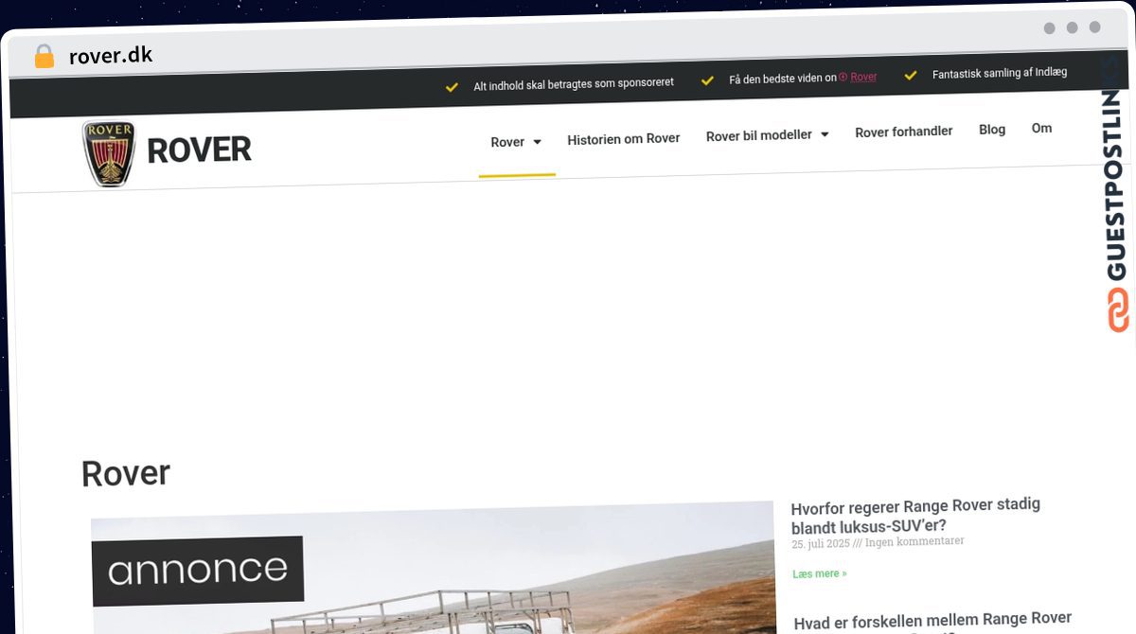Click the rover.dk address text

[111, 56]
